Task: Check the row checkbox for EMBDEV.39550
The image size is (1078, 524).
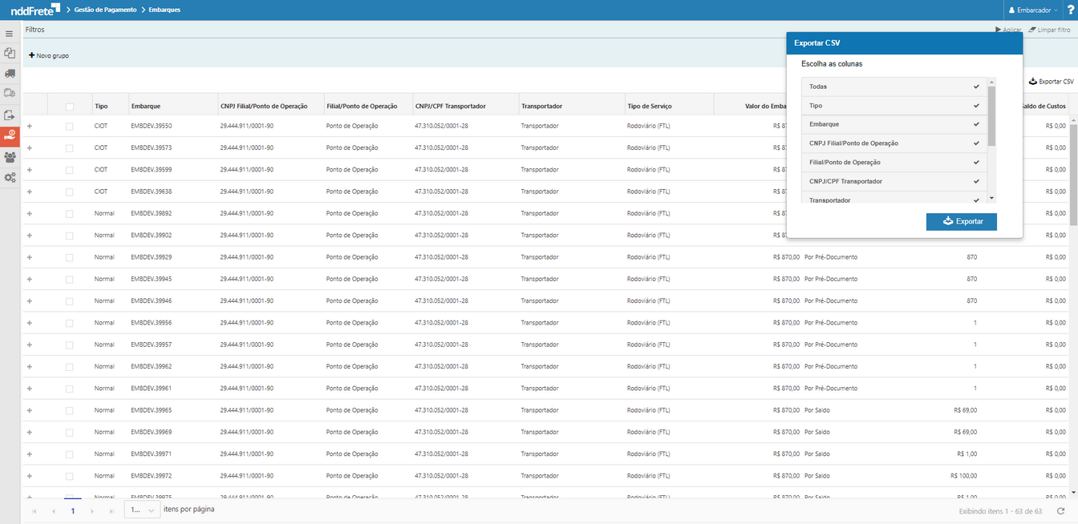Action: [70, 127]
